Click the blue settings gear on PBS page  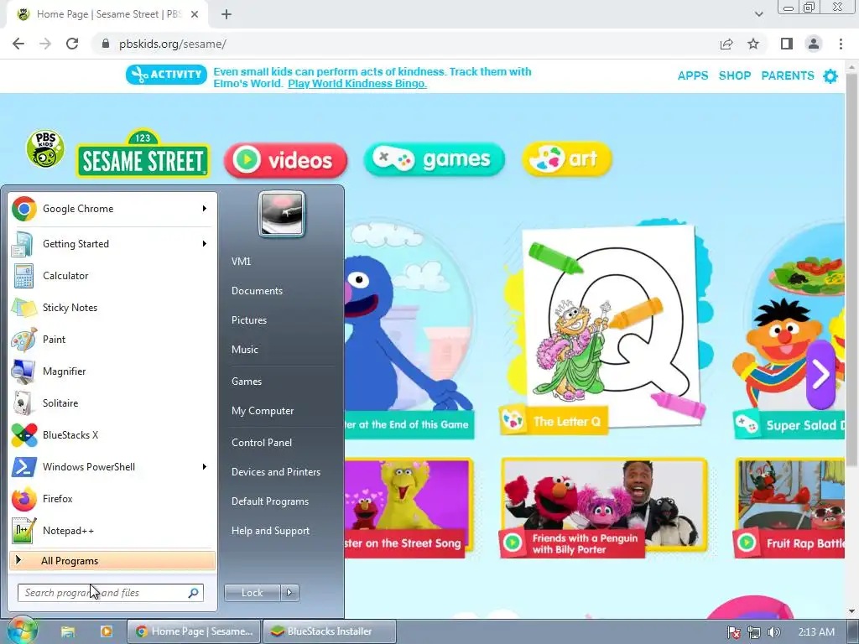tap(830, 75)
